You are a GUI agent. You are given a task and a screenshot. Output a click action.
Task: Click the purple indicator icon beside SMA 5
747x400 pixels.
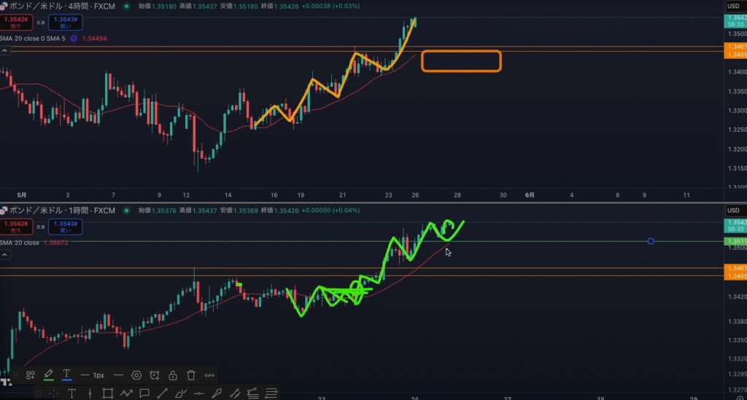pos(74,39)
